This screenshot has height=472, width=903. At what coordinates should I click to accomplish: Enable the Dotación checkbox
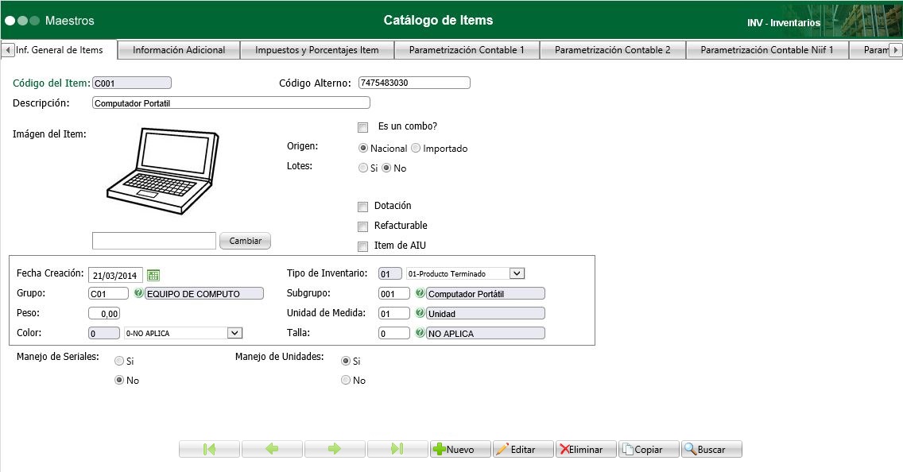[x=363, y=206]
